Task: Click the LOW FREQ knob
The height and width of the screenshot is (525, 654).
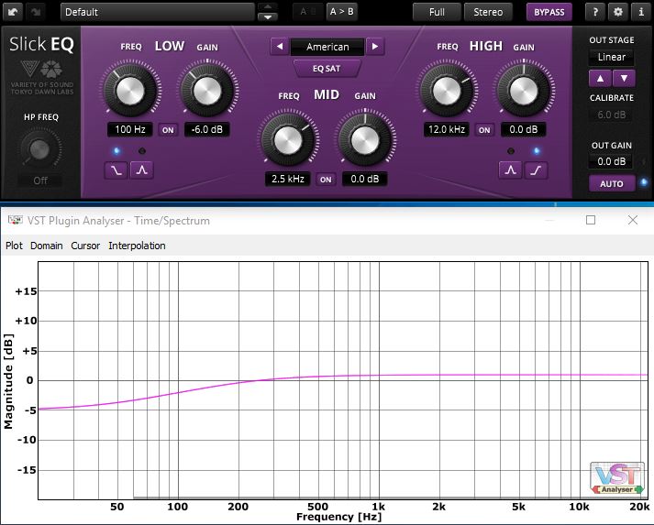Action: [130, 90]
